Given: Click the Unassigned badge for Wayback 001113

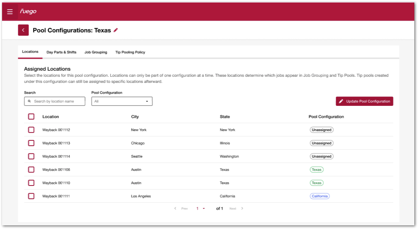Looking at the screenshot, I should click(321, 143).
